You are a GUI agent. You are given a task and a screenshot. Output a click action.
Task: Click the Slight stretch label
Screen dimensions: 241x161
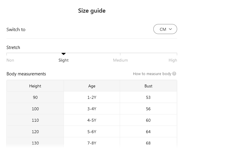[x=63, y=60]
